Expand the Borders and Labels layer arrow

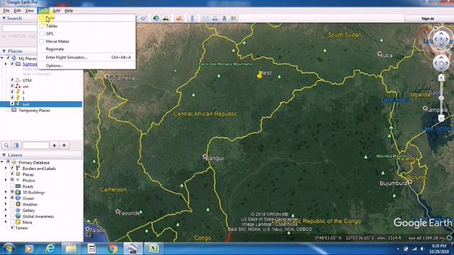point(6,169)
